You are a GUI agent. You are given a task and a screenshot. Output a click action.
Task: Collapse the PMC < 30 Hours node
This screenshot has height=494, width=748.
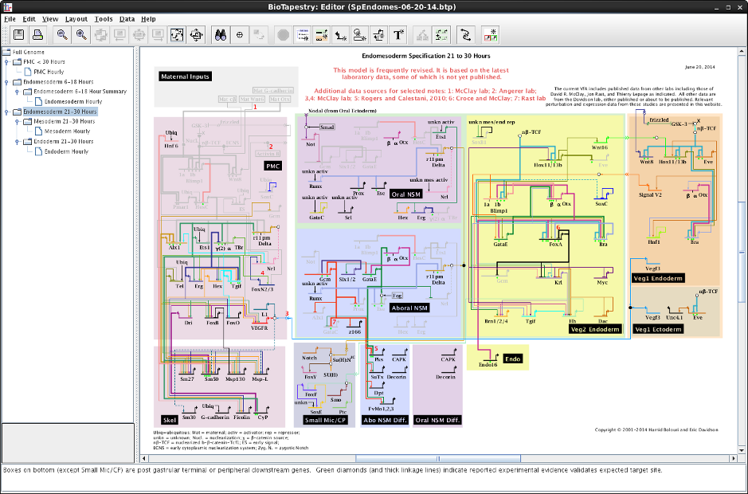pyautogui.click(x=7, y=61)
